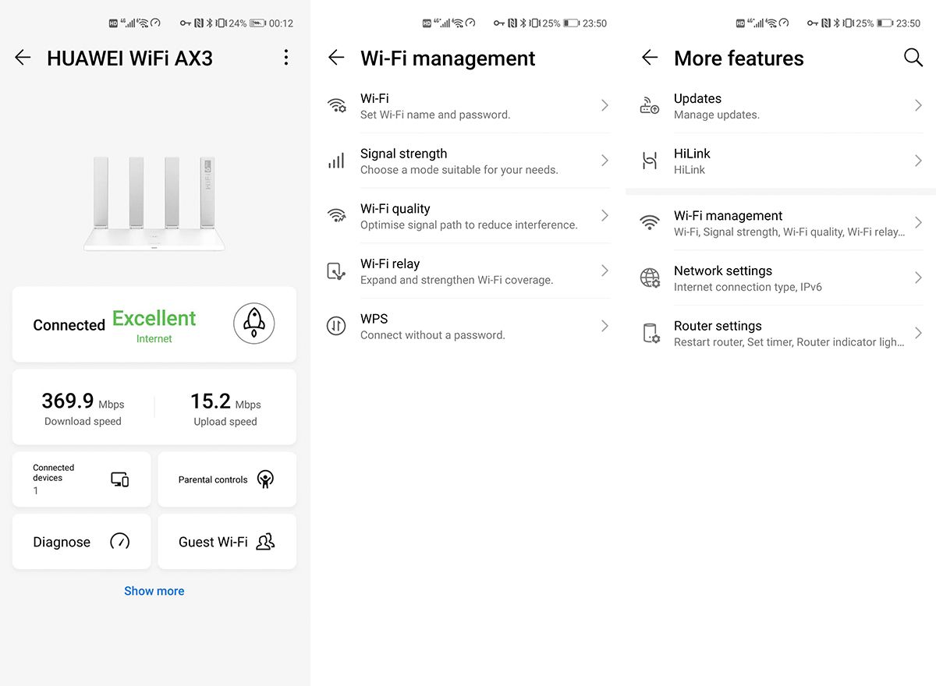Tap 'HUAWEI WiFi AX3' title
The height and width of the screenshot is (686, 936).
tap(129, 58)
